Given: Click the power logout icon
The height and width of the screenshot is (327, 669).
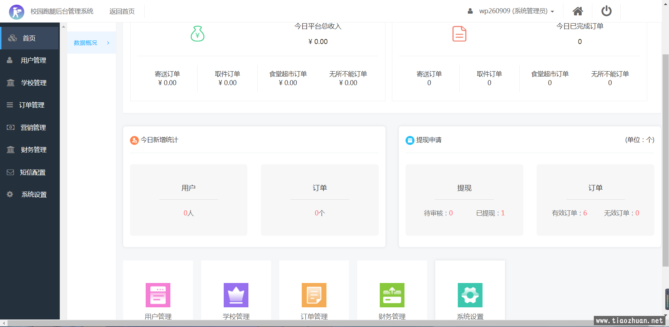Looking at the screenshot, I should (606, 11).
